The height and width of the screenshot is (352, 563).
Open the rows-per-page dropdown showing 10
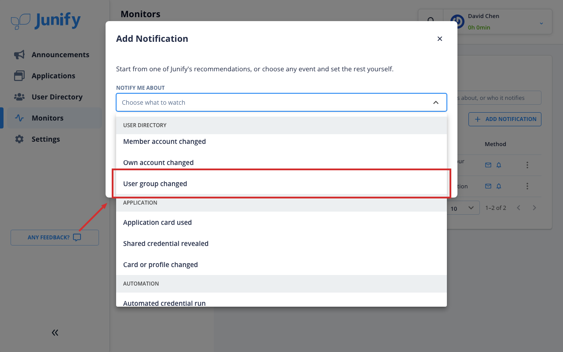463,208
